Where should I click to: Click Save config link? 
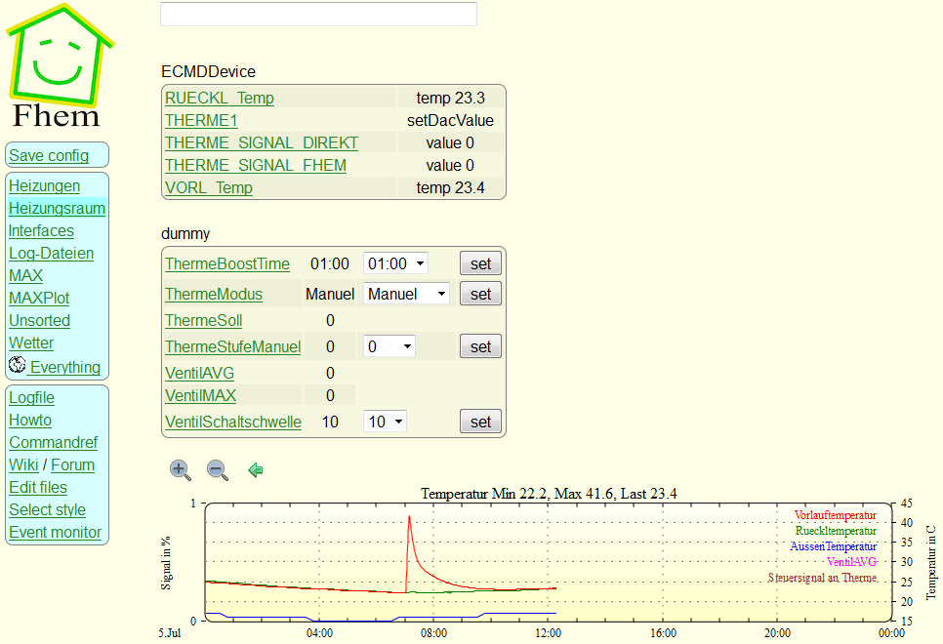(49, 156)
